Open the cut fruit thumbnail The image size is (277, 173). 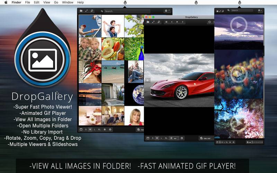(x=113, y=49)
